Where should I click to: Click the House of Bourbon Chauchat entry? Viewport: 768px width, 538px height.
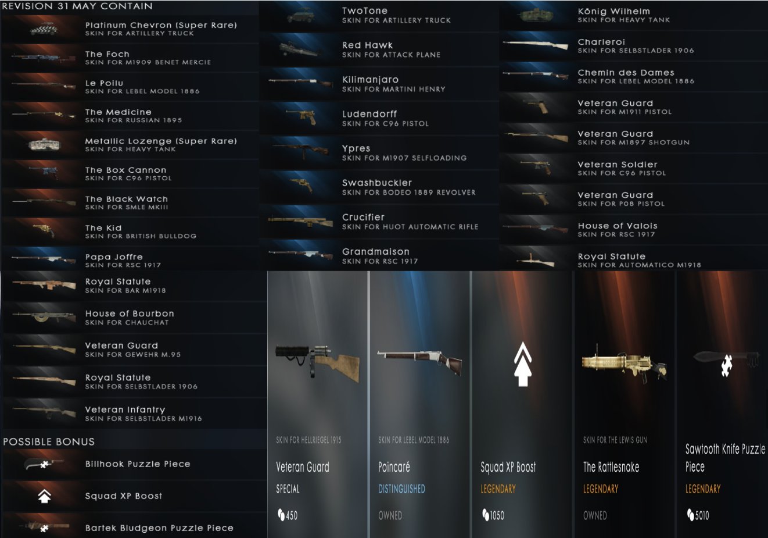[134, 318]
